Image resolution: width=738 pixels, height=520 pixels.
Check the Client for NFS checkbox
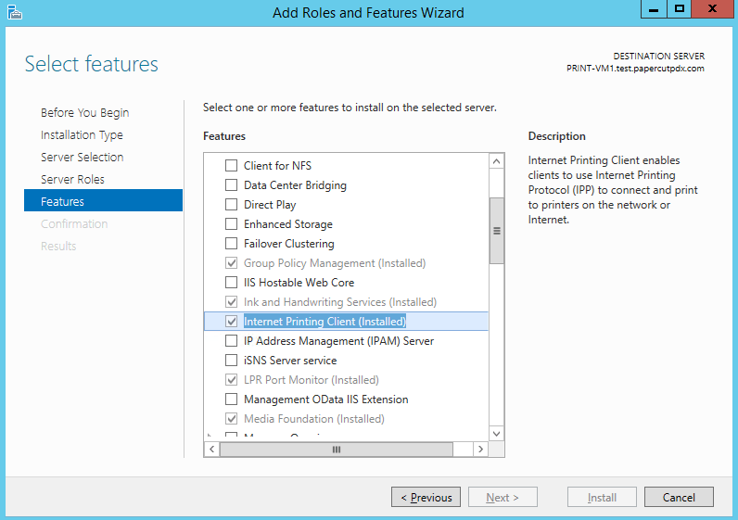(x=231, y=166)
